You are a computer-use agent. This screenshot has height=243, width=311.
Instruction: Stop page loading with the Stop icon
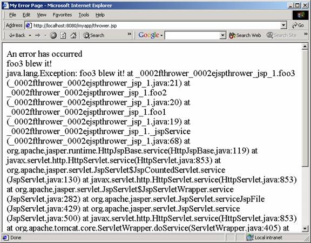pyautogui.click(x=53, y=35)
